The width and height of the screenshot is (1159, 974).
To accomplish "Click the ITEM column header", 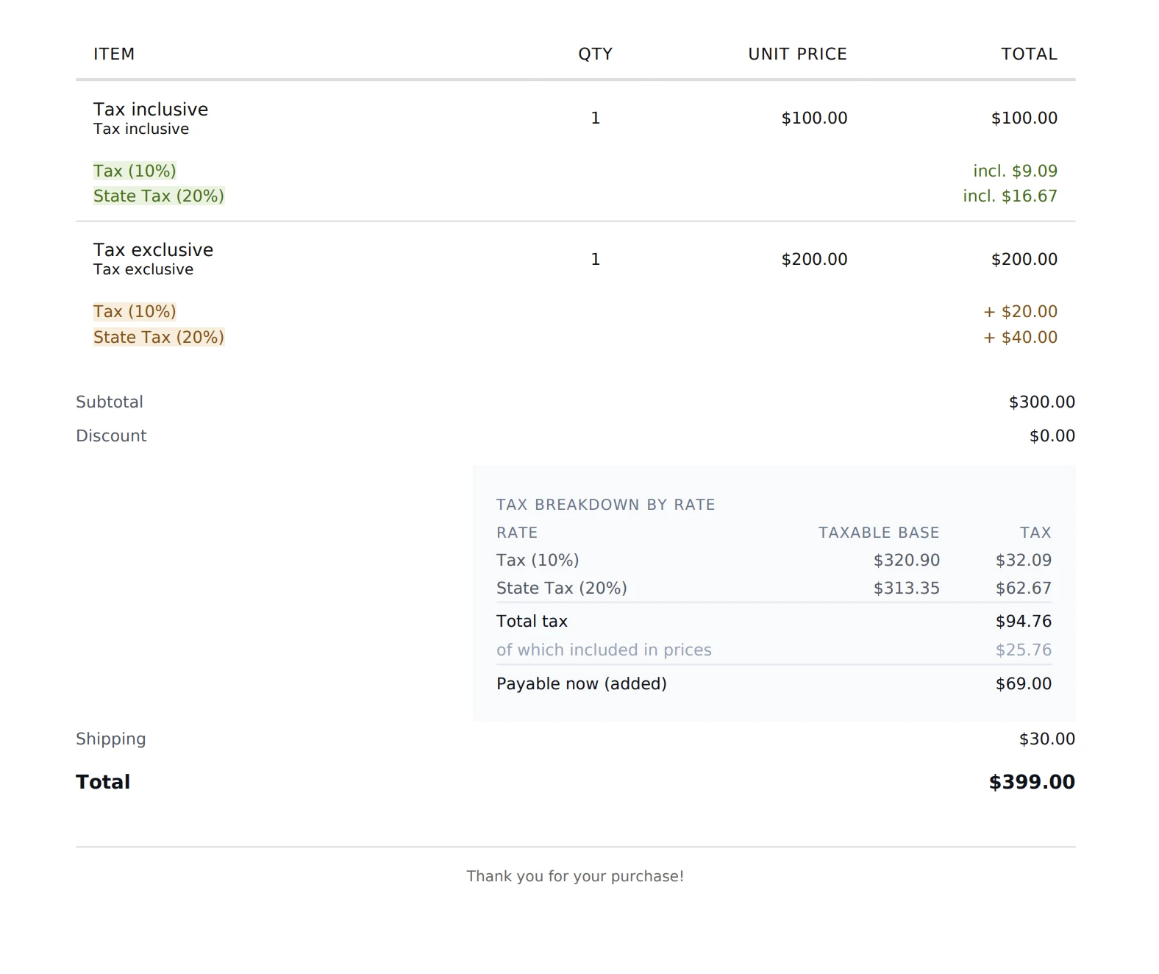I will point(114,54).
